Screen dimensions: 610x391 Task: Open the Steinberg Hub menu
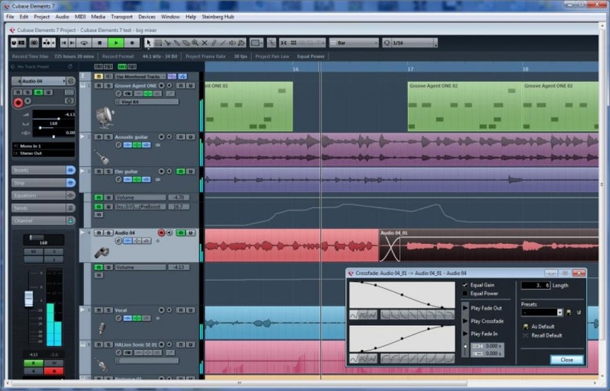(x=218, y=17)
